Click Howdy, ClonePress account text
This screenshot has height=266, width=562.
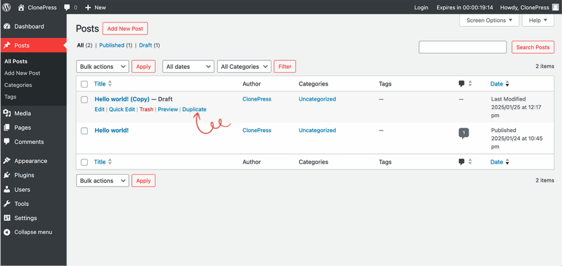pyautogui.click(x=524, y=8)
